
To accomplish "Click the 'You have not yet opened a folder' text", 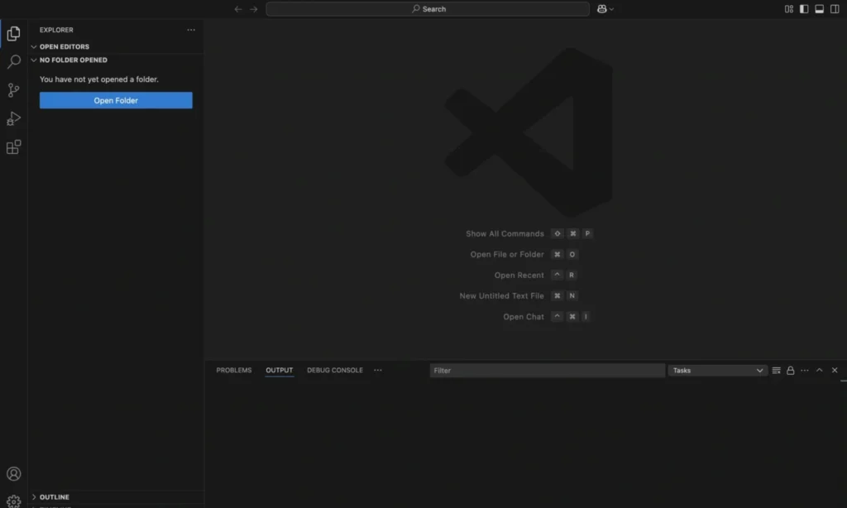I will point(99,79).
